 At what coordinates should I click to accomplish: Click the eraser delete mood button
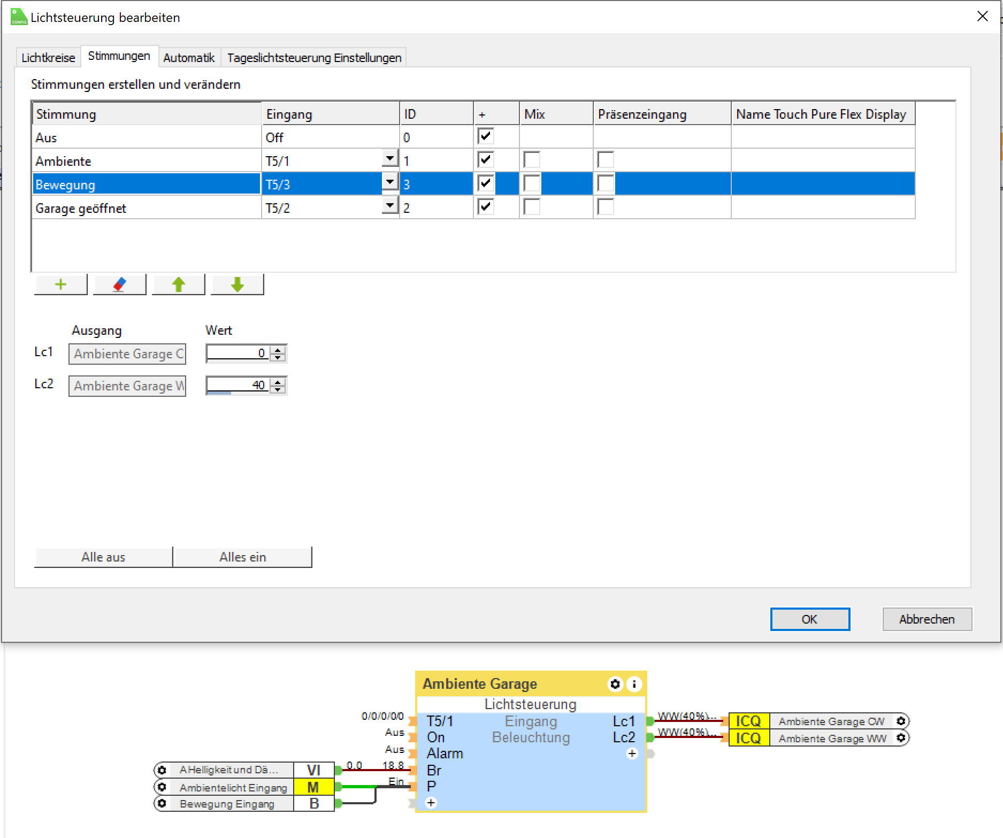coord(119,285)
